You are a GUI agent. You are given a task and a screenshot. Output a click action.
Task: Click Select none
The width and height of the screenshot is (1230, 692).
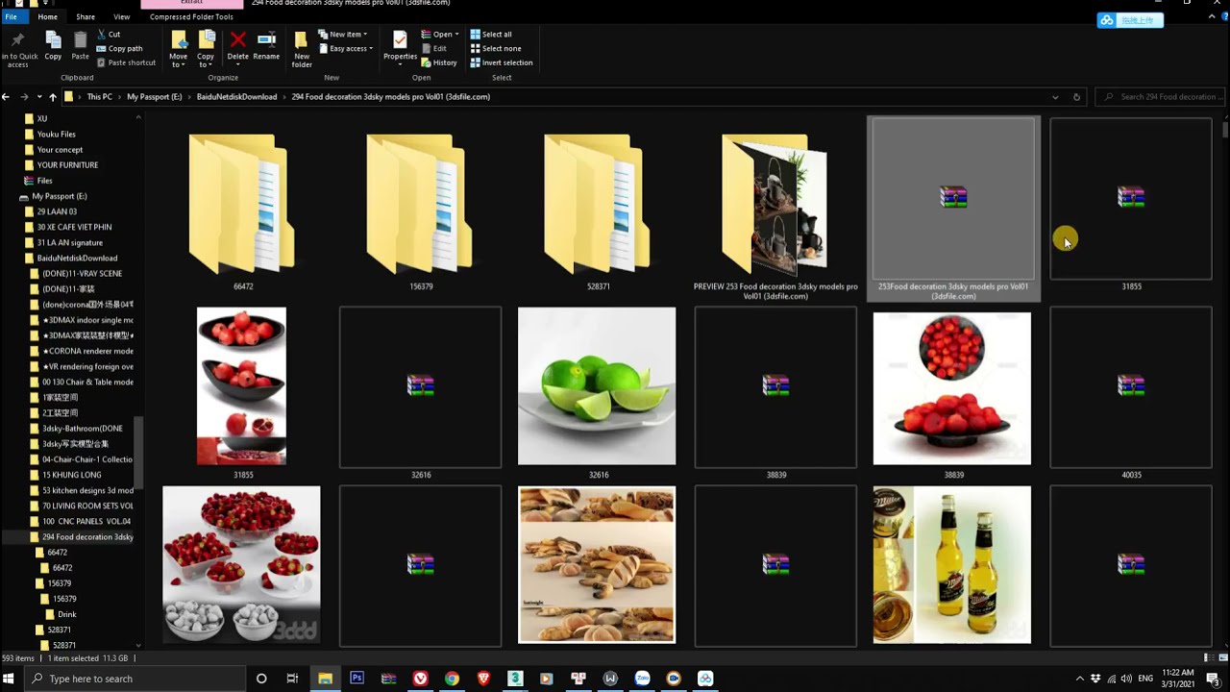(x=496, y=49)
